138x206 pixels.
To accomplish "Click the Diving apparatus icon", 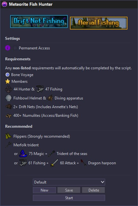I will pos(50,98).
